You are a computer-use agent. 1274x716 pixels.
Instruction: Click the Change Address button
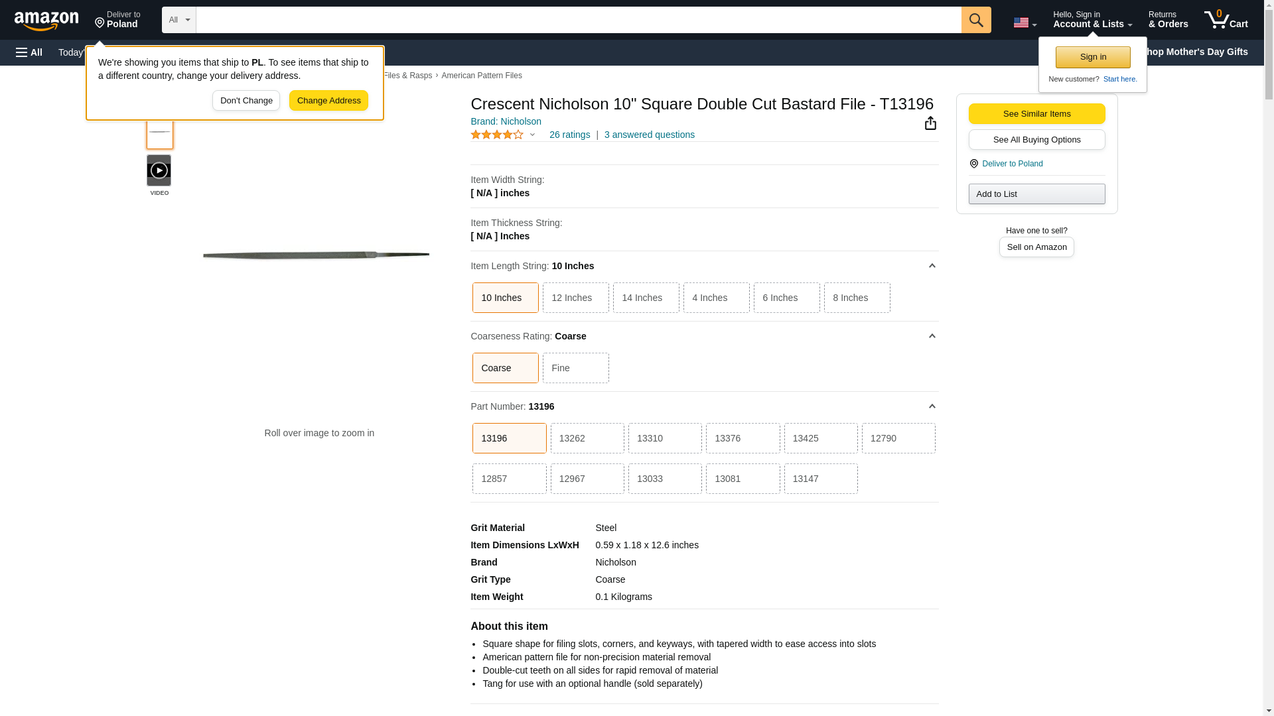coord(328,101)
